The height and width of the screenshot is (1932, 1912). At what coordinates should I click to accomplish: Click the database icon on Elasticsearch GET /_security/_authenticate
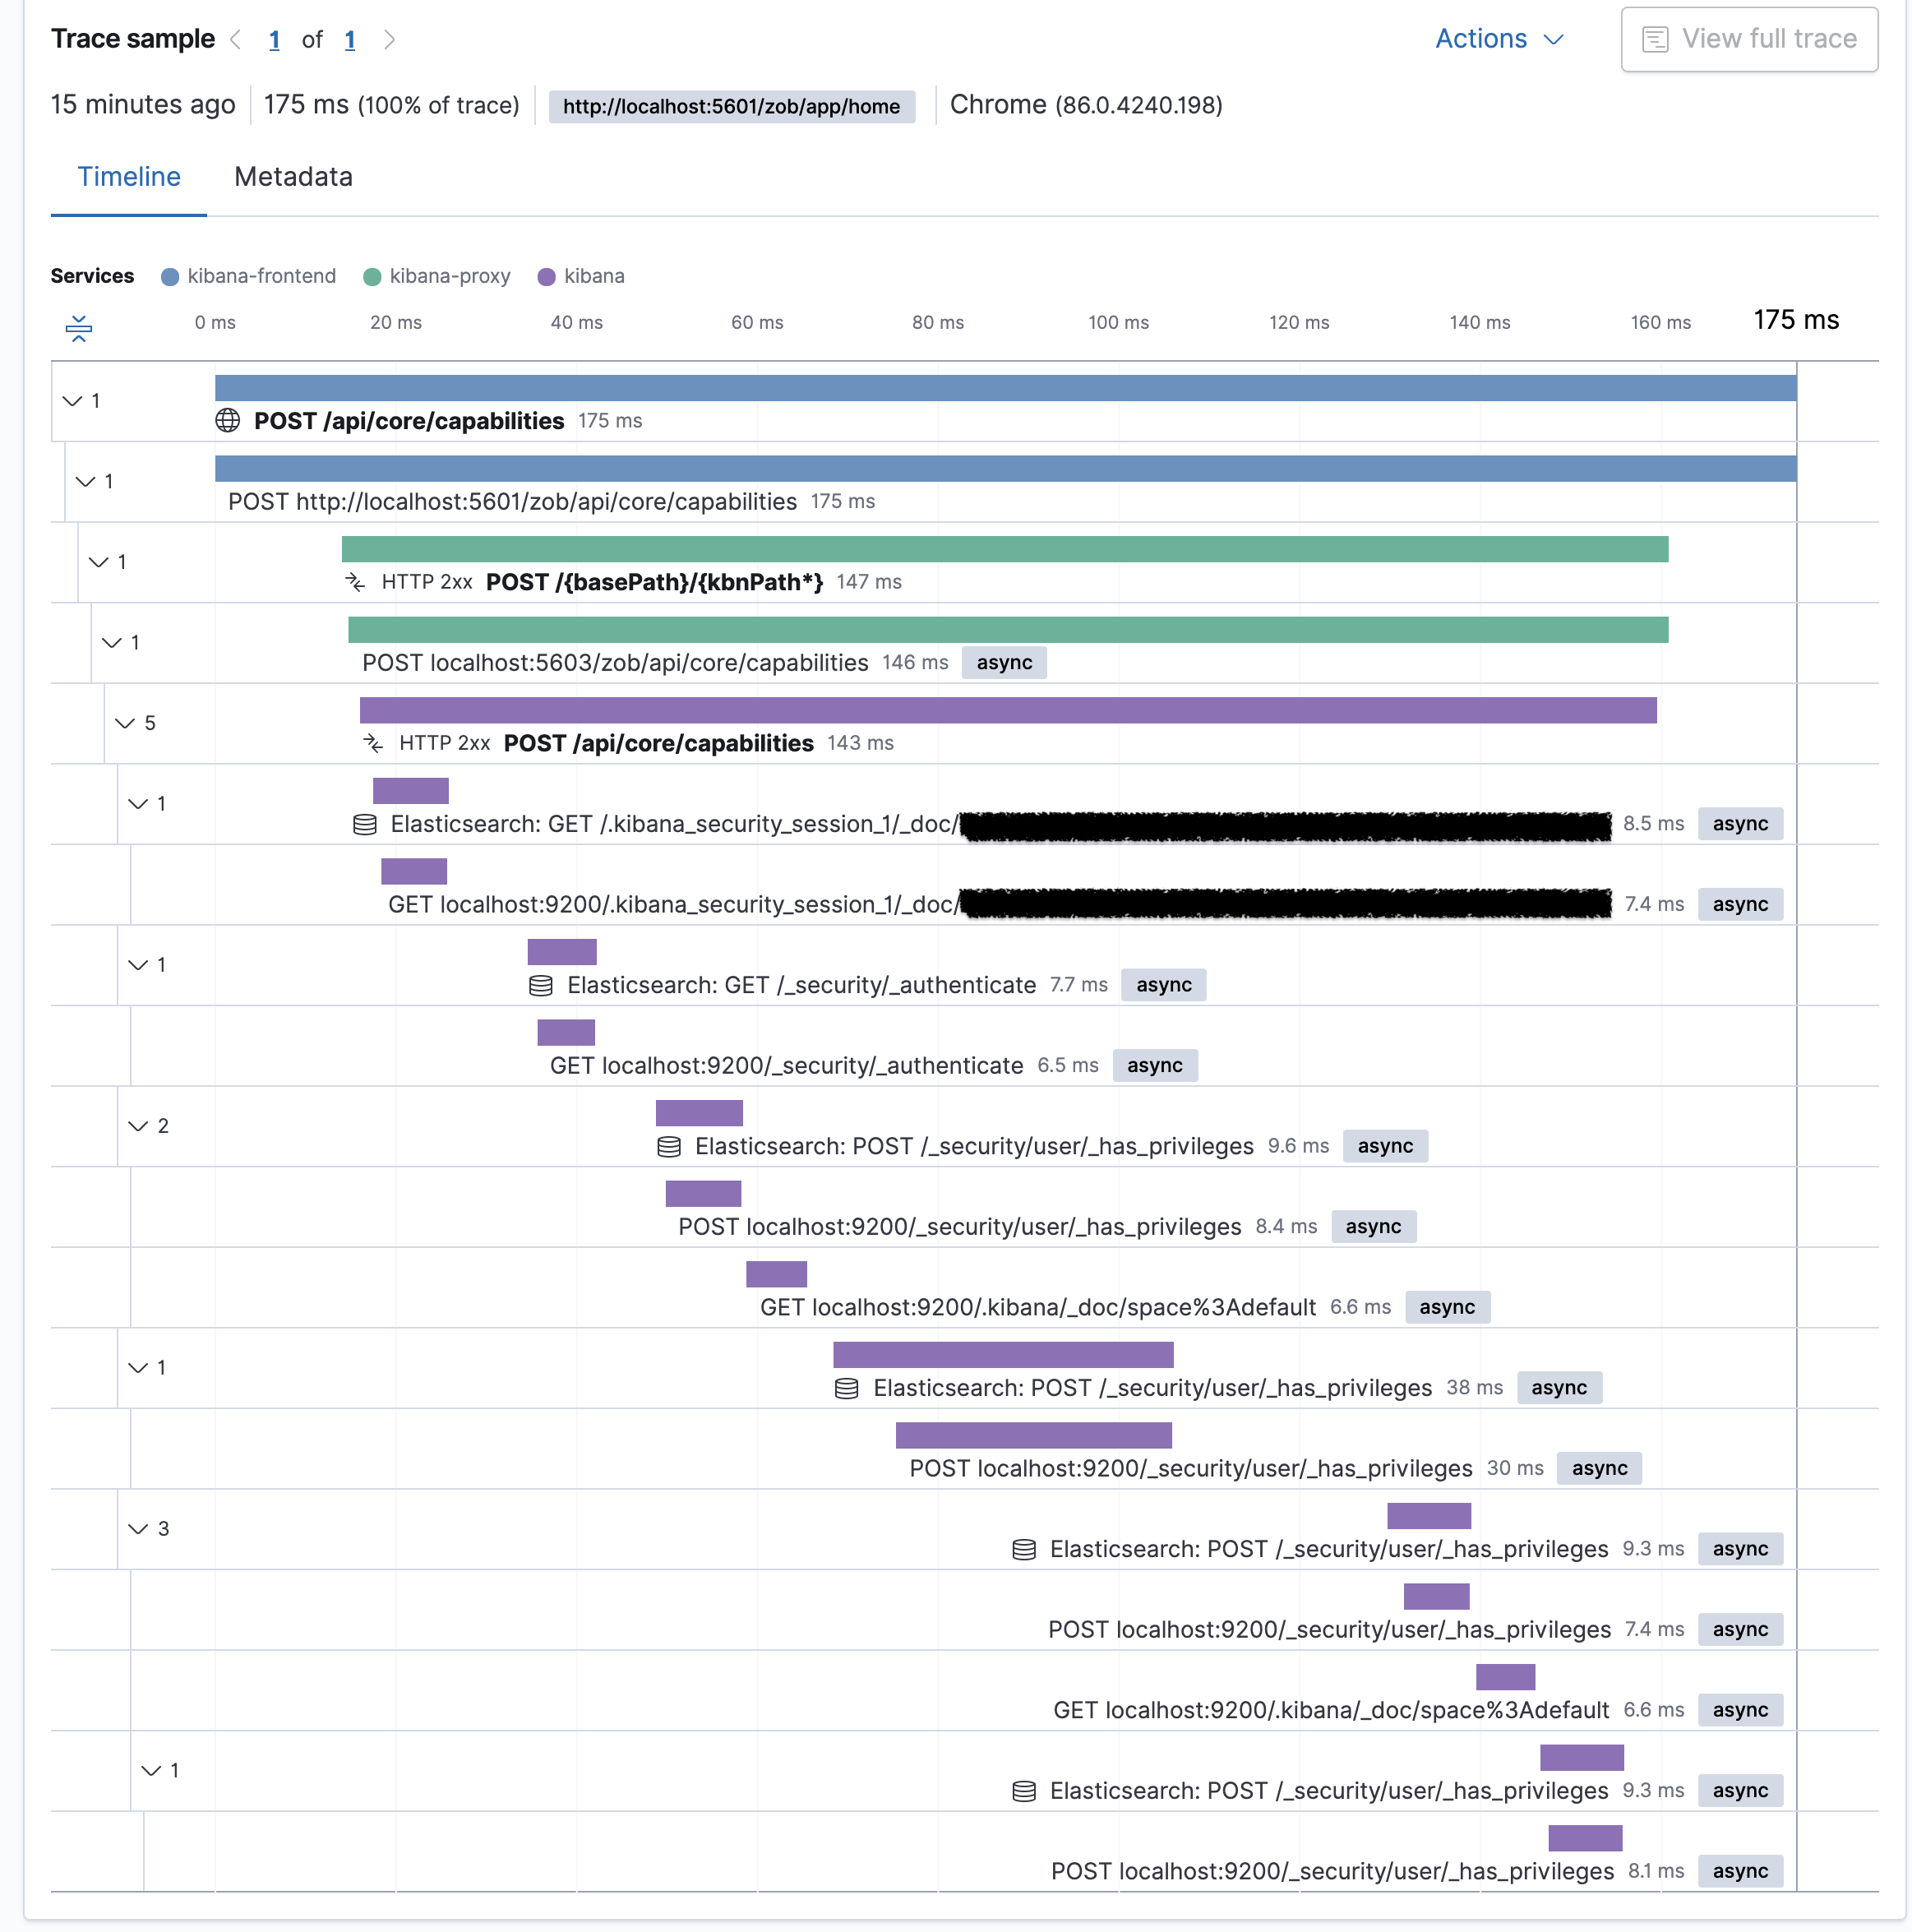540,985
